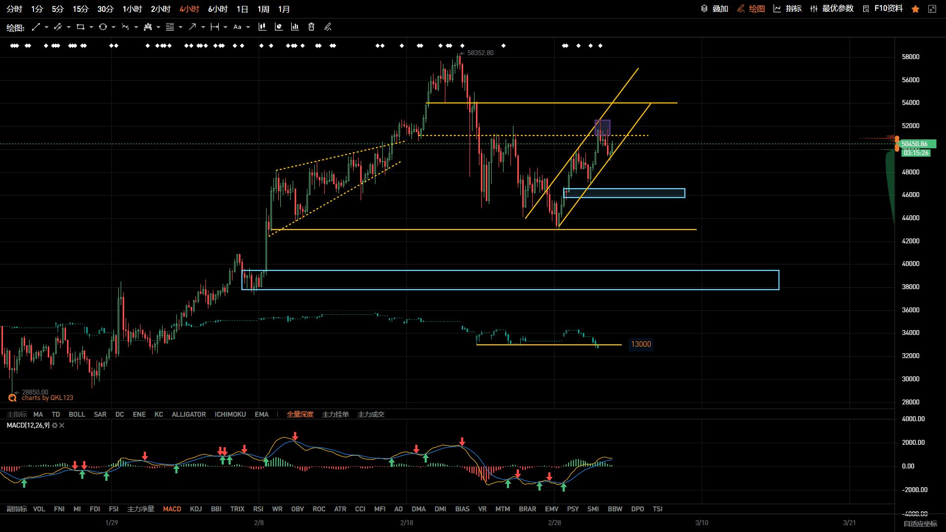Click the trash icon to delete drawings

coord(311,27)
